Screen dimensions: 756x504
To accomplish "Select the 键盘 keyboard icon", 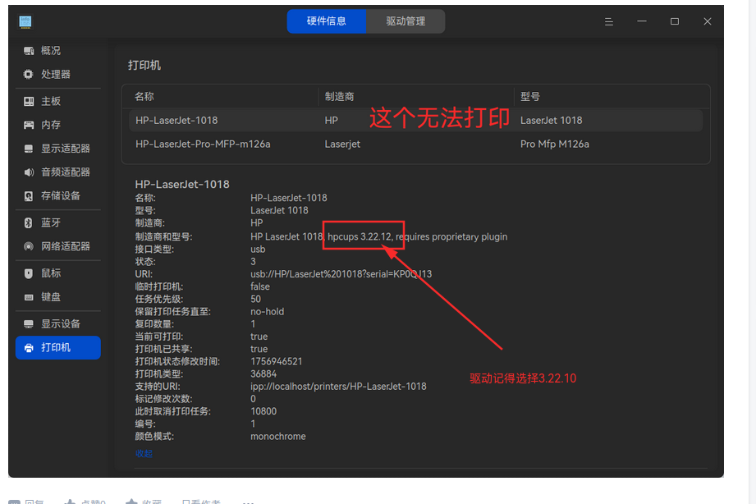I will click(x=29, y=297).
